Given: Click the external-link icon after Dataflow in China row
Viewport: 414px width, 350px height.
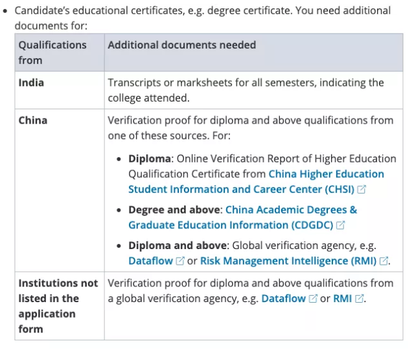Looking at the screenshot, I should coord(179,261).
